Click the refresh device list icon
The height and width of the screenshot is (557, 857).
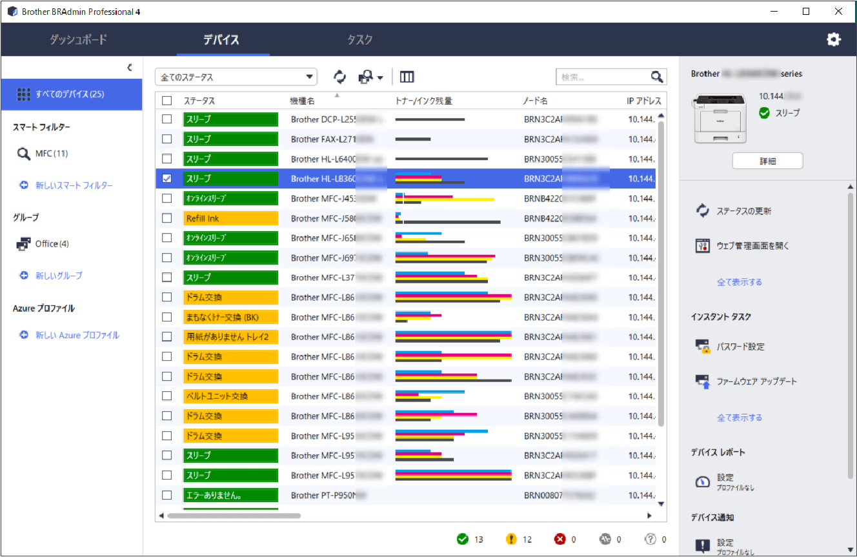tap(339, 77)
